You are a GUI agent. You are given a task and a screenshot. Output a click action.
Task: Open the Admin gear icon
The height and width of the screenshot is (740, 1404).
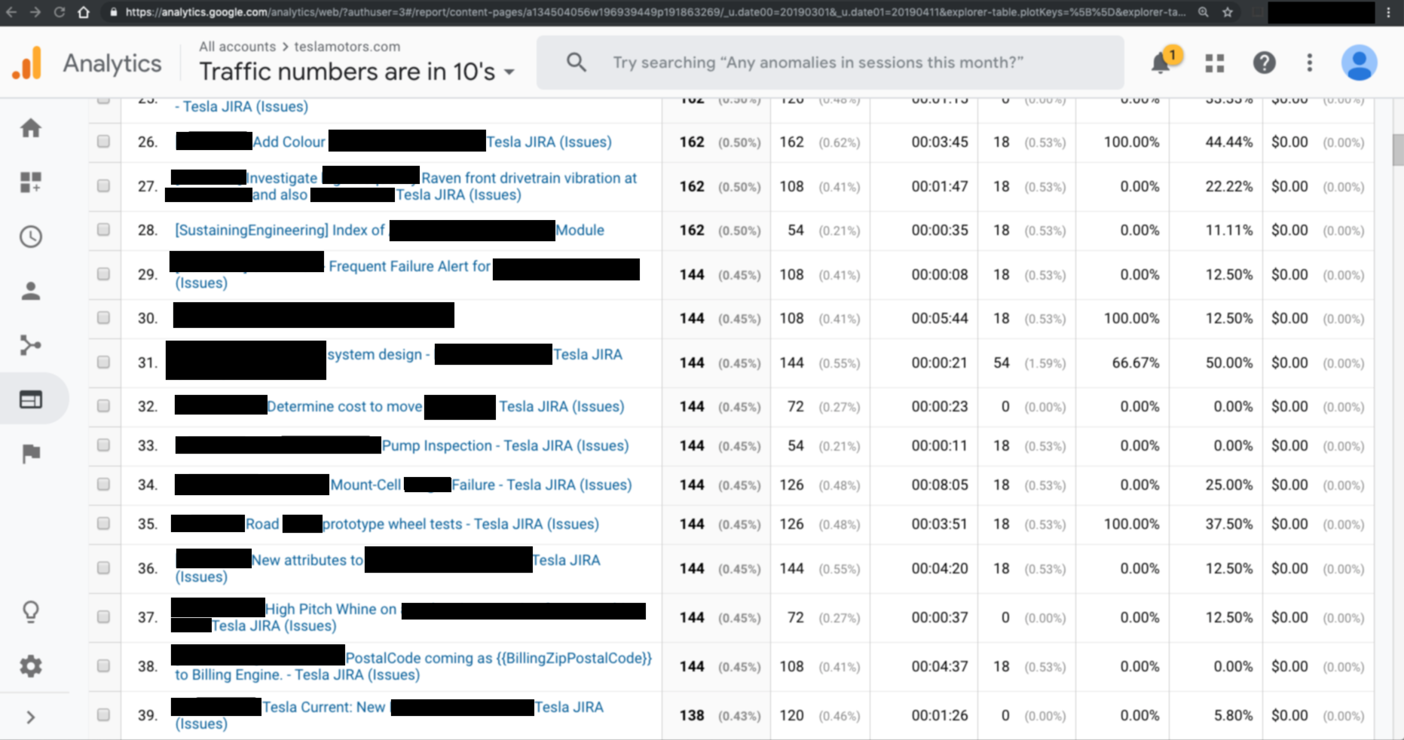coord(31,666)
